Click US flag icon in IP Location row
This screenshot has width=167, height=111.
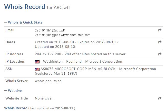(37, 62)
